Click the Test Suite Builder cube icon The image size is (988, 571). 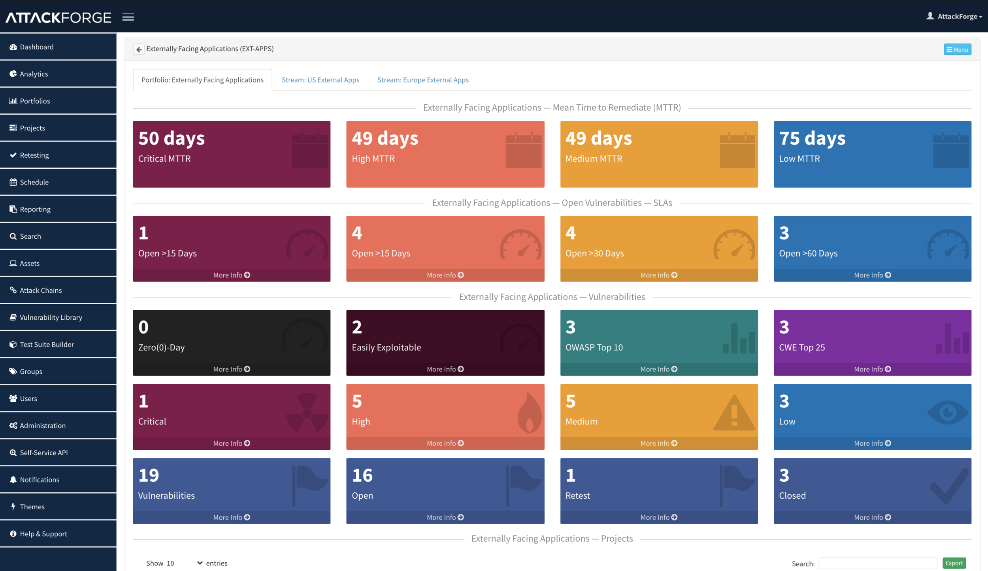(13, 344)
